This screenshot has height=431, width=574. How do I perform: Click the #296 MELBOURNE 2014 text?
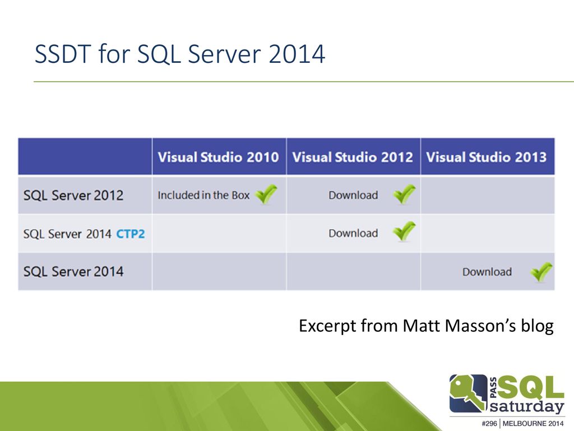point(523,423)
